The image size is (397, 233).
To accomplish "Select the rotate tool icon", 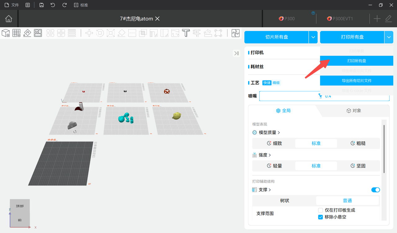I will 100,33.
